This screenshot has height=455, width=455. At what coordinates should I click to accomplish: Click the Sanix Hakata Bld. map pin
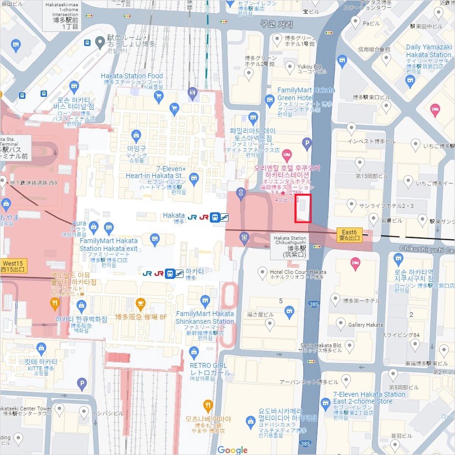coord(349,346)
